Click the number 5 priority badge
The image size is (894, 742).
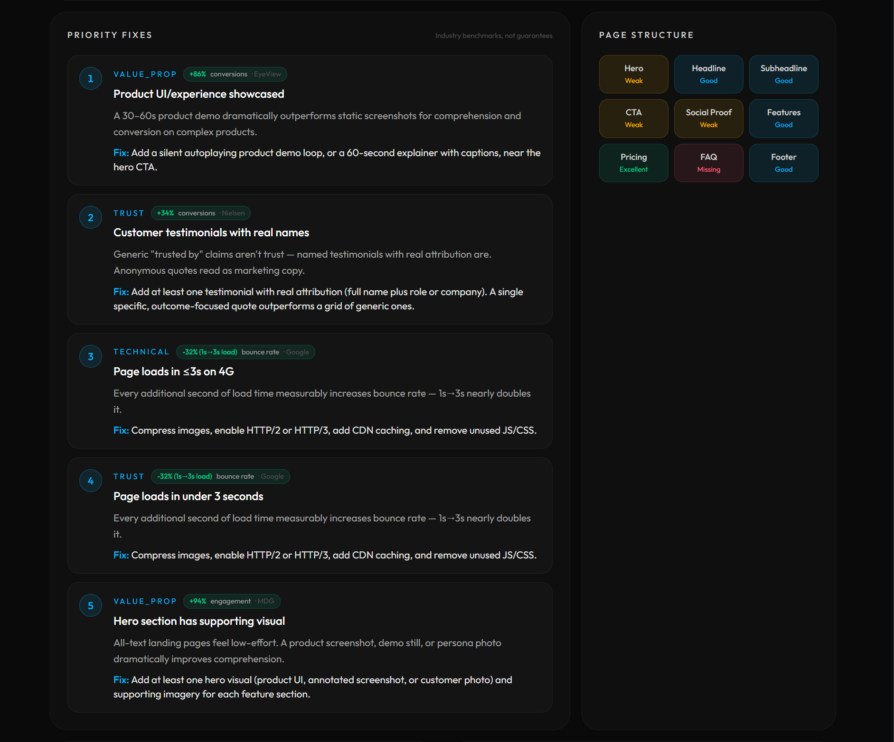pyautogui.click(x=90, y=606)
